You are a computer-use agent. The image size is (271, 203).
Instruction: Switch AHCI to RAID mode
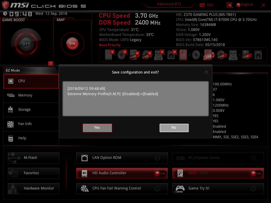coord(256,173)
